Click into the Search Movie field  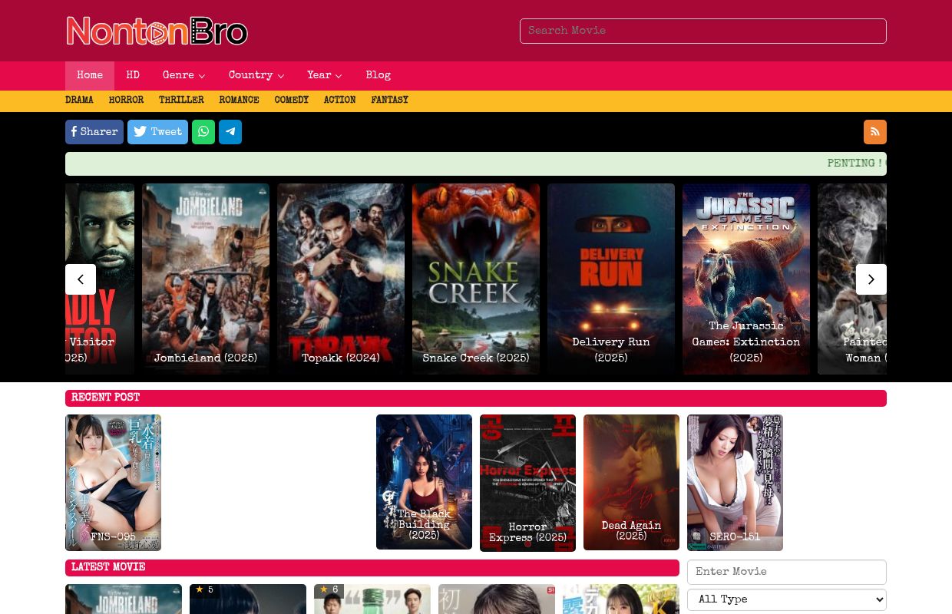pyautogui.click(x=702, y=31)
